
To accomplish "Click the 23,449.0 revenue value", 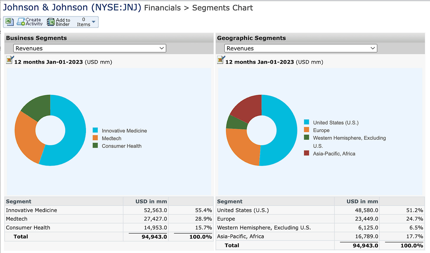I will 367,219.
